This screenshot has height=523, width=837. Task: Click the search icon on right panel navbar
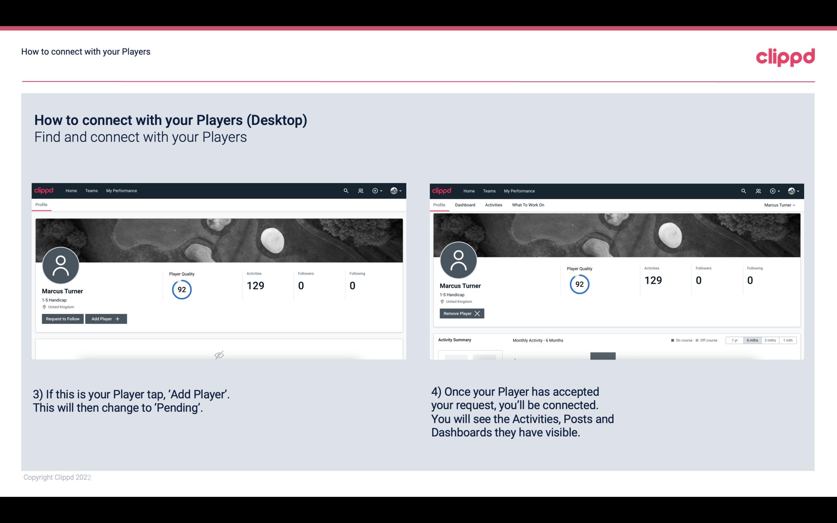743,190
